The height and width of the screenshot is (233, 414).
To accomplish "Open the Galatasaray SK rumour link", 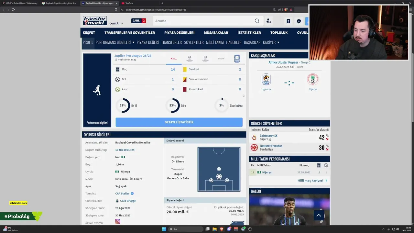I will (268, 136).
